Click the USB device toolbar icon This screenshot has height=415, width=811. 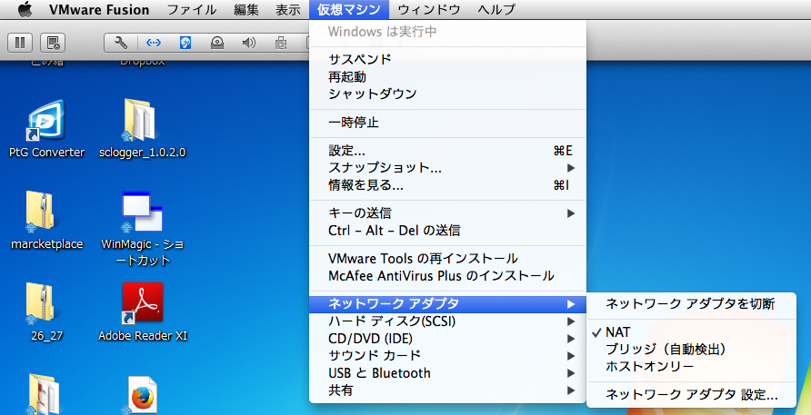[281, 43]
